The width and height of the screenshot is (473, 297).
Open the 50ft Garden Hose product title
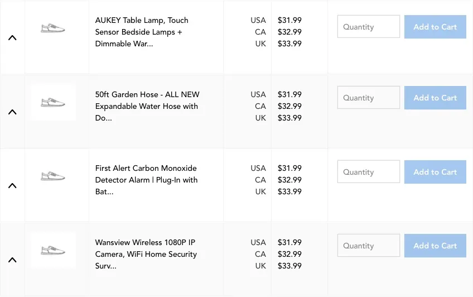pos(147,106)
